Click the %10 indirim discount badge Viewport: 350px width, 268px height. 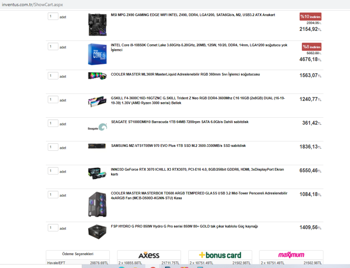[310, 16]
